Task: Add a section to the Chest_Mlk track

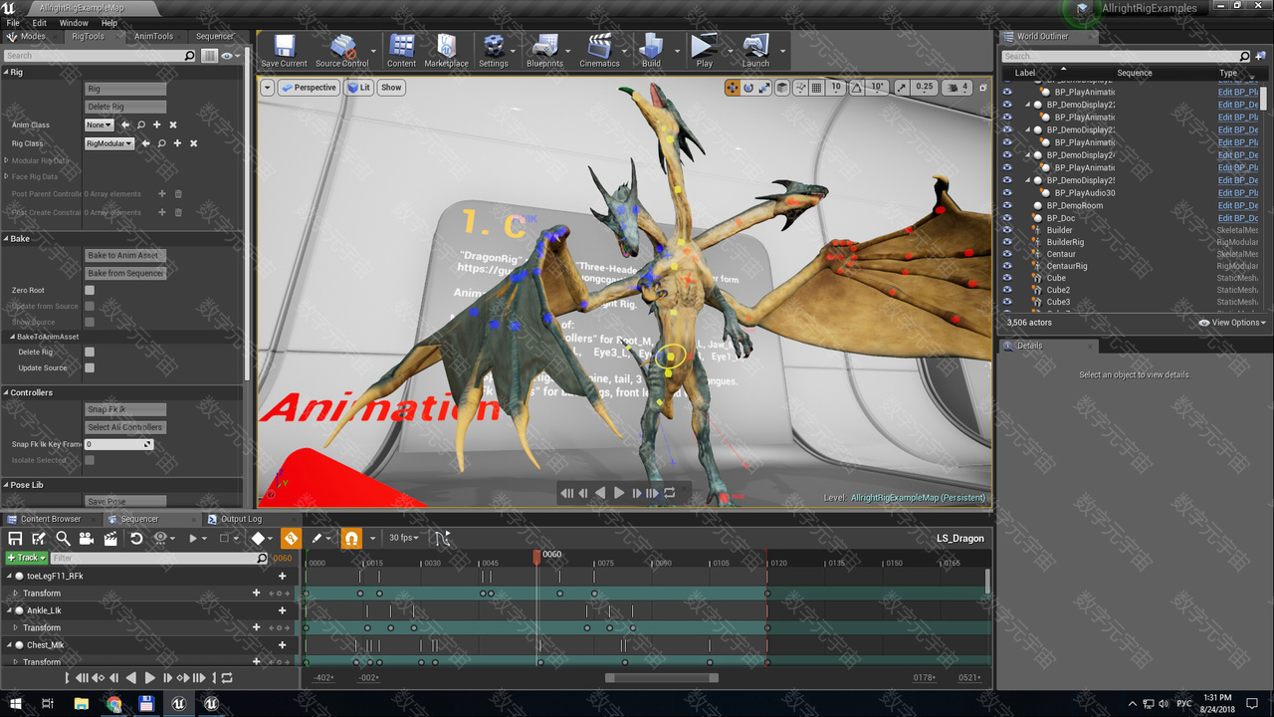Action: pos(282,644)
